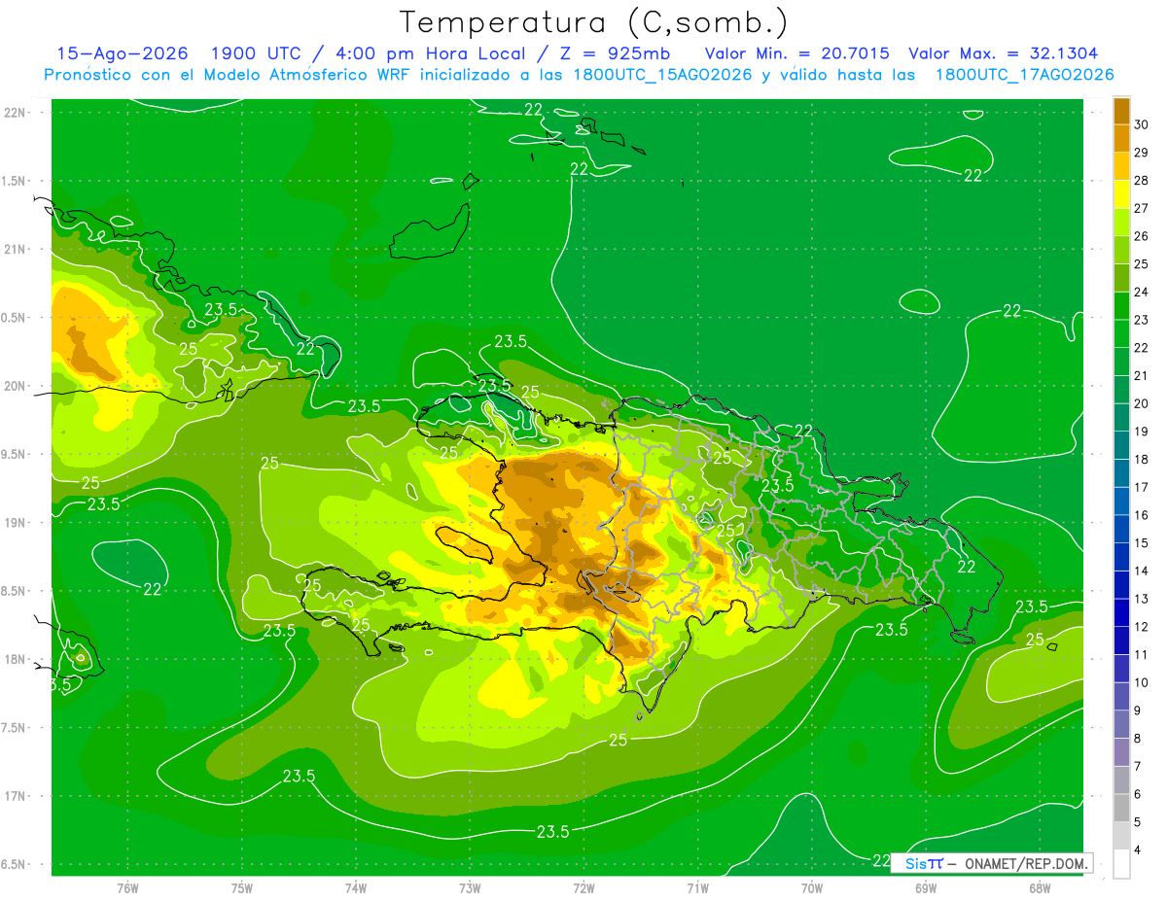Click the '16' label on color scale
1167x901 pixels.
[1141, 515]
